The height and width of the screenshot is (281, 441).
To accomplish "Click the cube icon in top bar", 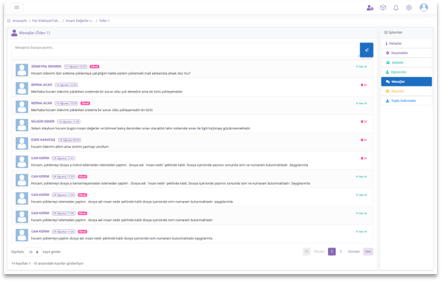I will (x=383, y=8).
